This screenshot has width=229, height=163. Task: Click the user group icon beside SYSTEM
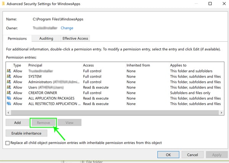[x=9, y=76]
